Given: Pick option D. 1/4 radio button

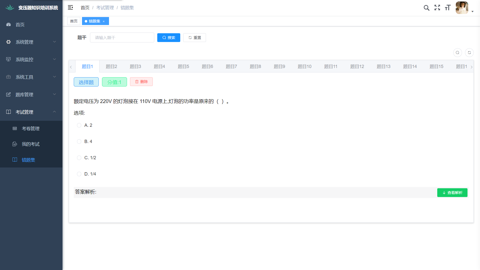Looking at the screenshot, I should point(79,174).
